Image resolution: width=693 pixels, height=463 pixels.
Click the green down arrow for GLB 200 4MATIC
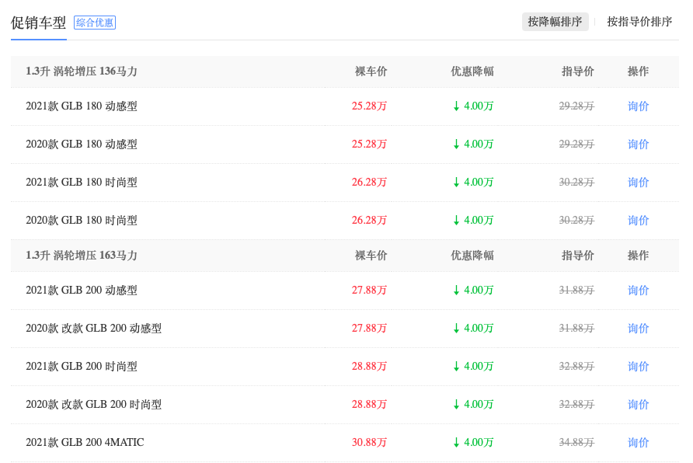click(456, 443)
